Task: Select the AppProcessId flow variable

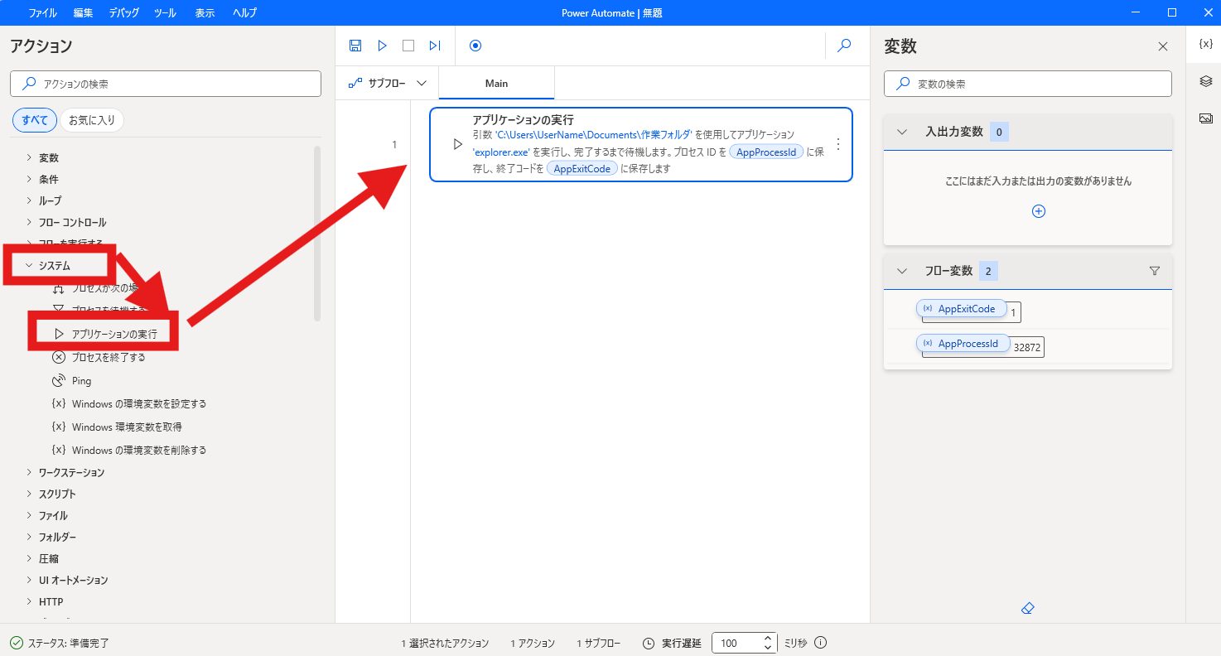Action: (x=963, y=344)
